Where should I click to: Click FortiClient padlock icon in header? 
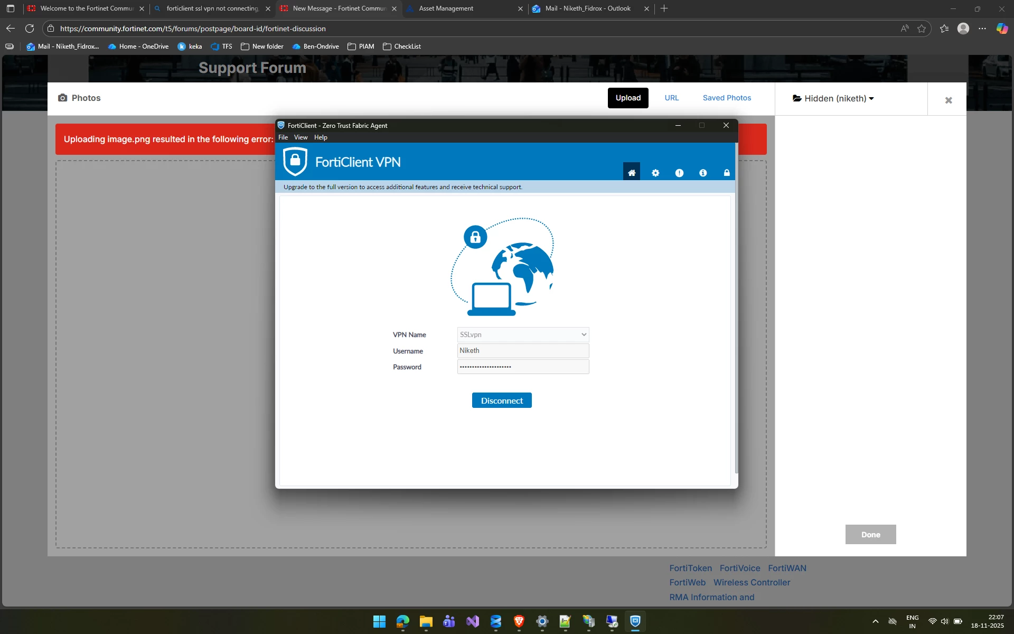tap(727, 173)
